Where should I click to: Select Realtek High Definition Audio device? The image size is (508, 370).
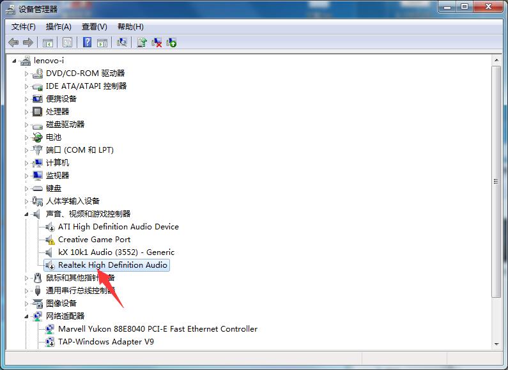coord(107,265)
